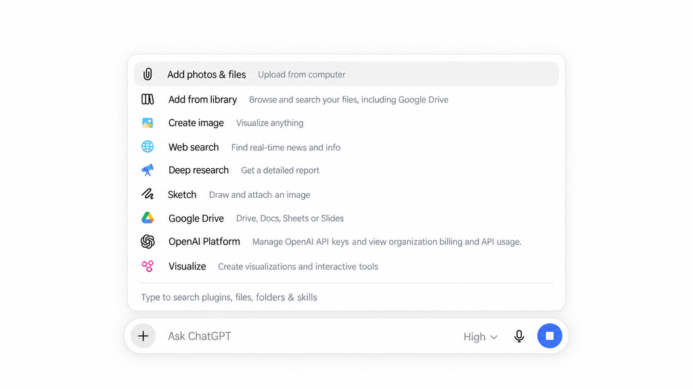Enable Web search from the menu
693x389 pixels.
[346, 147]
